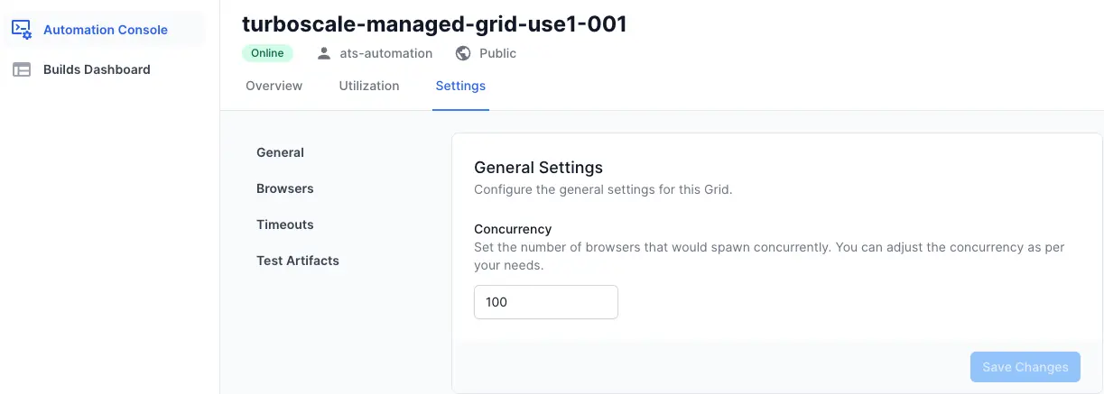Click the Builds Dashboard table icon

pyautogui.click(x=22, y=69)
